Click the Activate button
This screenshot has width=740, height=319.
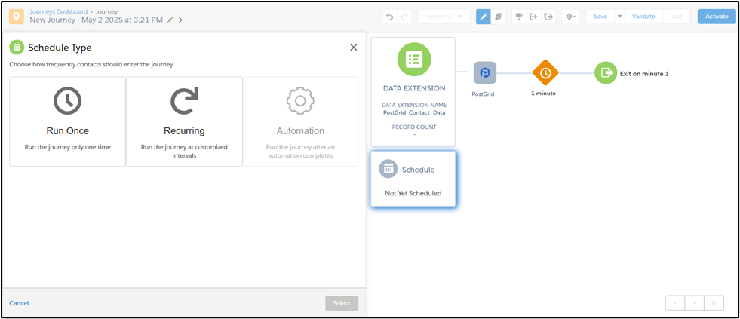coord(717,17)
